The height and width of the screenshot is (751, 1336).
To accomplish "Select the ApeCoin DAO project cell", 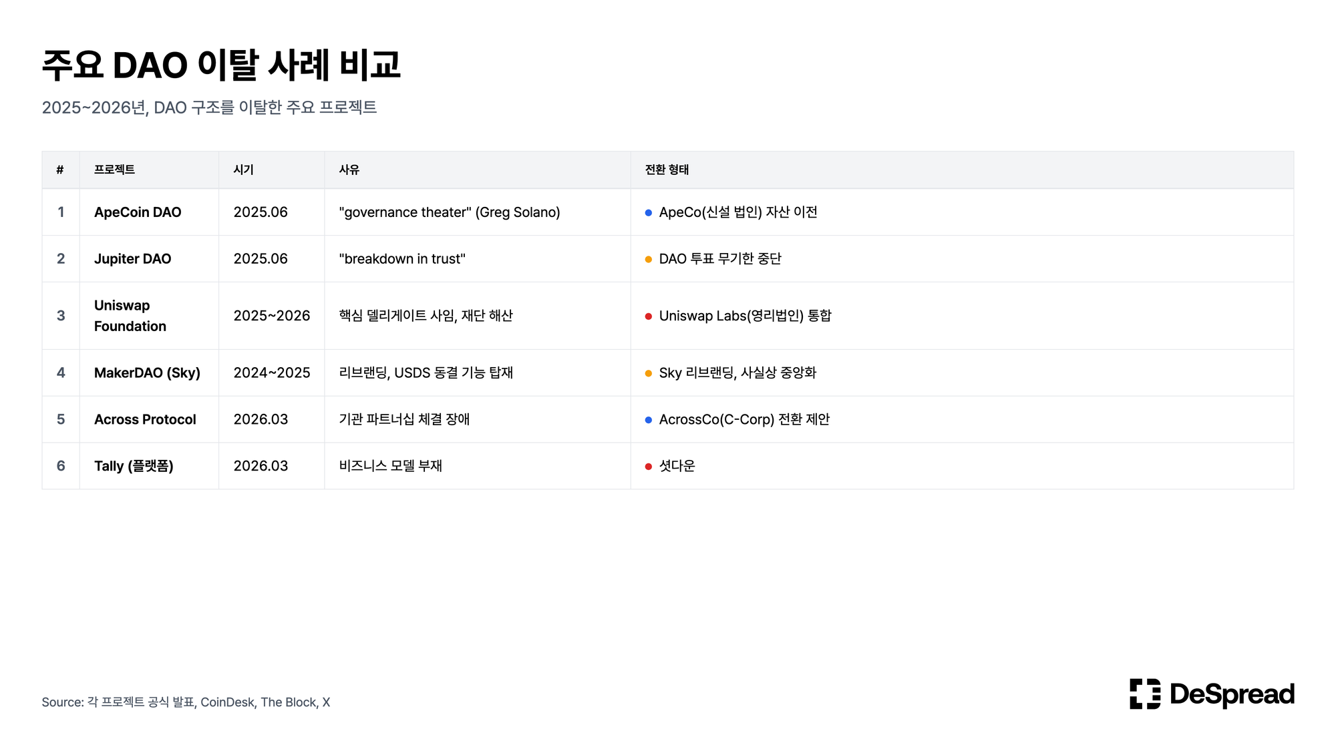I will pyautogui.click(x=138, y=212).
